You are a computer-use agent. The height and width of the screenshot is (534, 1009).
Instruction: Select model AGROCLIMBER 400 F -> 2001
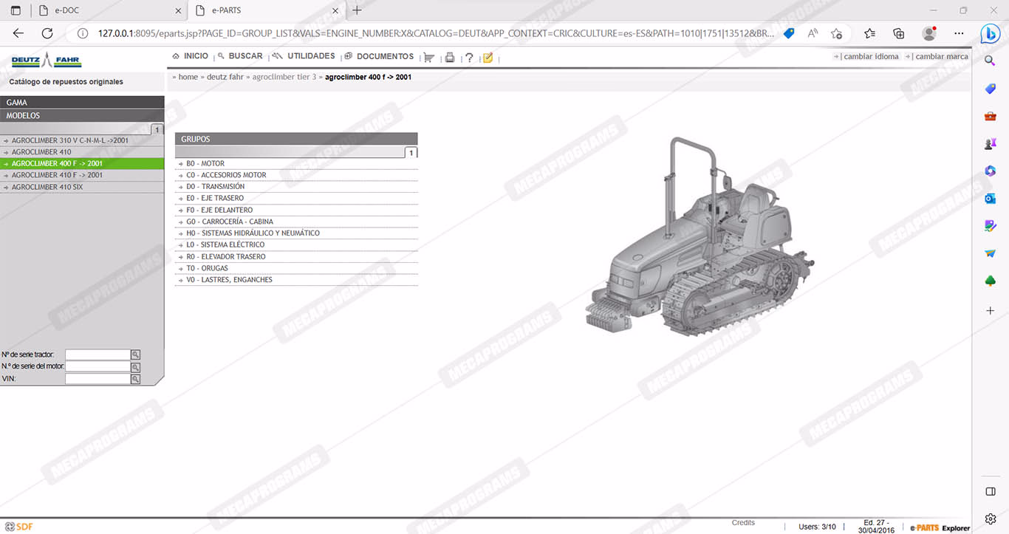click(82, 164)
